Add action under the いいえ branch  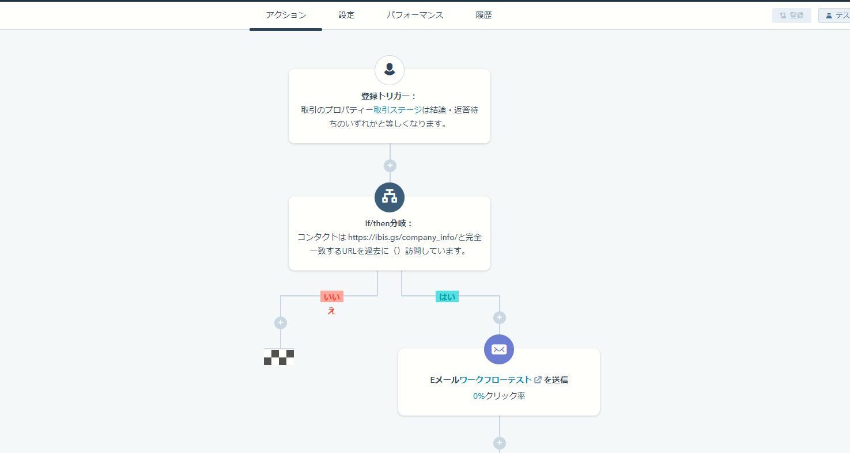pyautogui.click(x=281, y=323)
